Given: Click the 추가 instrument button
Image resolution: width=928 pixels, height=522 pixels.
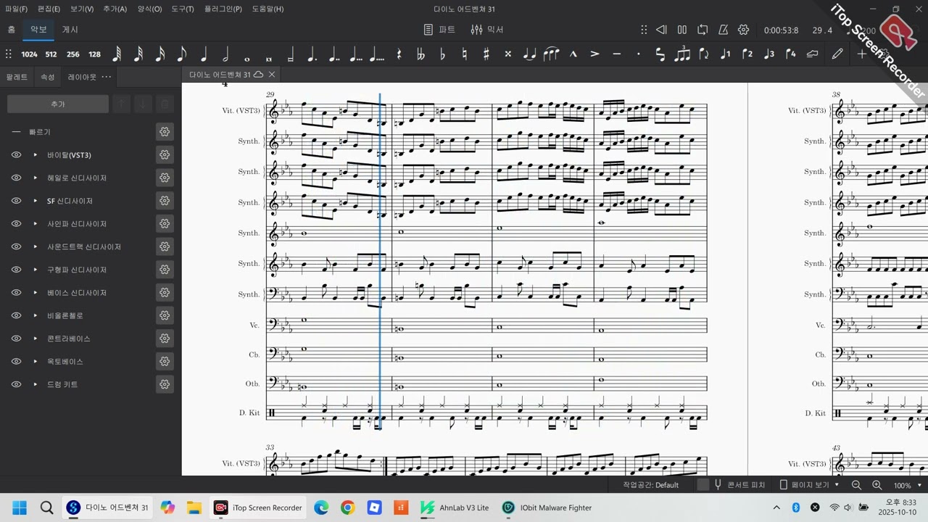Looking at the screenshot, I should pyautogui.click(x=58, y=104).
